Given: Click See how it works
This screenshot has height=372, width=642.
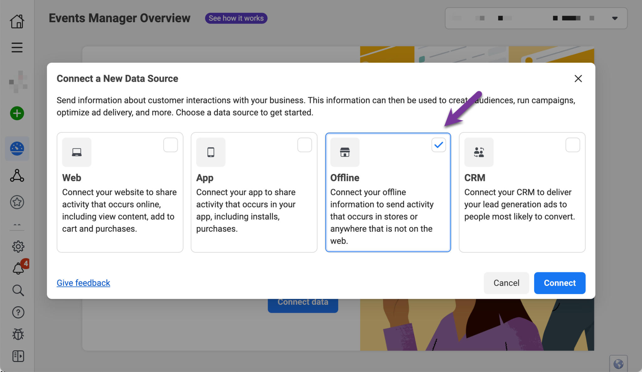Looking at the screenshot, I should click(x=236, y=18).
